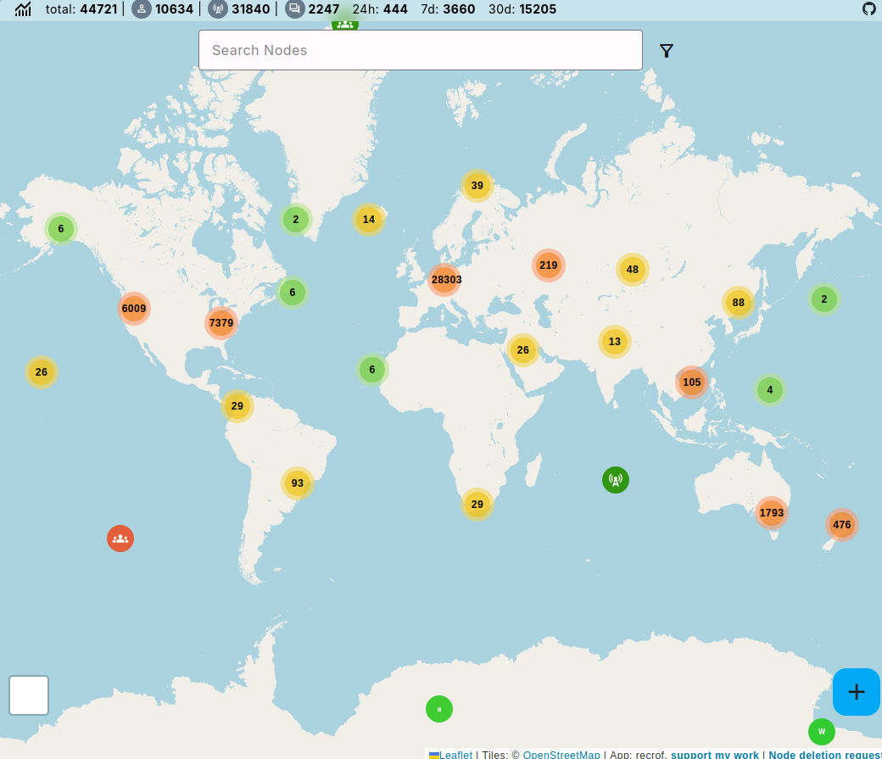Expand the 105 cluster in Southeast Asia
The height and width of the screenshot is (759, 882).
pos(692,382)
